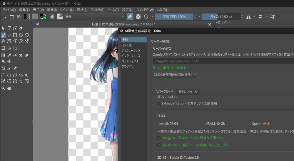Select the Fill bucket tool
This screenshot has height=161, width=294.
[3, 61]
